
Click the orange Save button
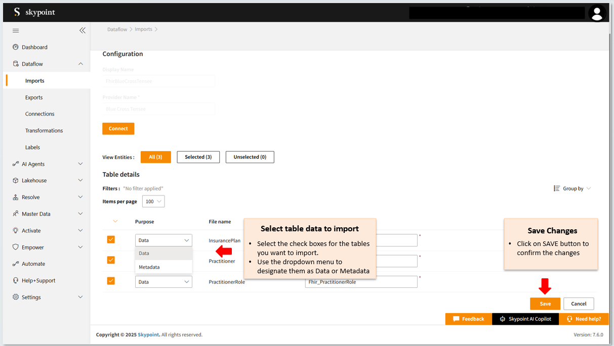[x=545, y=304]
